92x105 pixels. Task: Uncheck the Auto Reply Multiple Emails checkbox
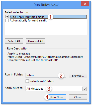[x=7, y=17]
